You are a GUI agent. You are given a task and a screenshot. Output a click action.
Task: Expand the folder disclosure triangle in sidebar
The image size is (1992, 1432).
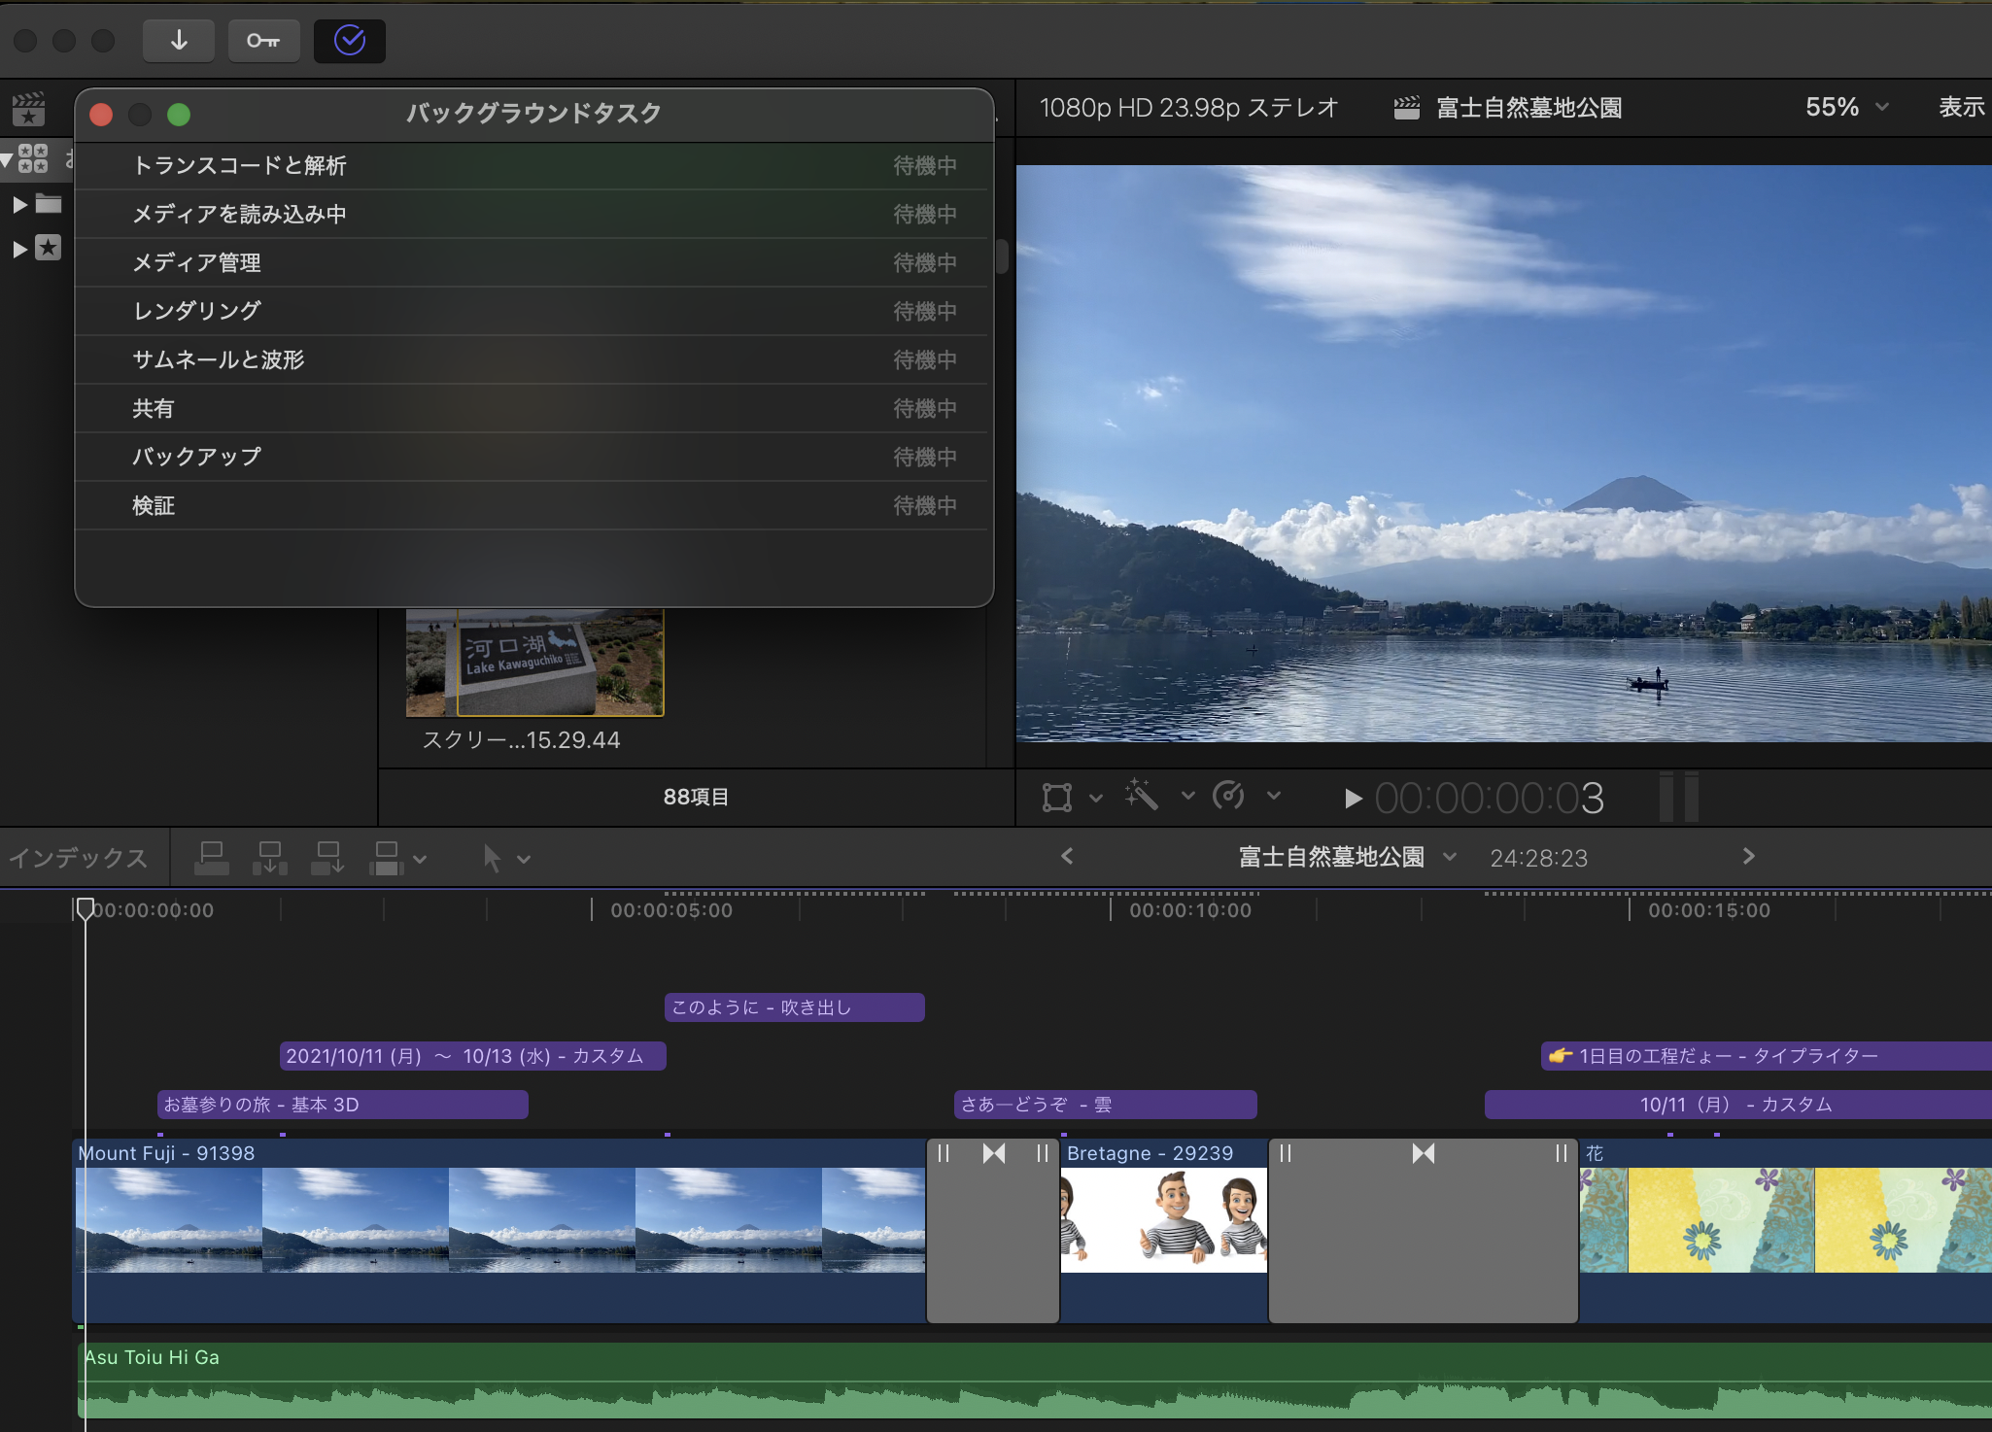[x=19, y=204]
